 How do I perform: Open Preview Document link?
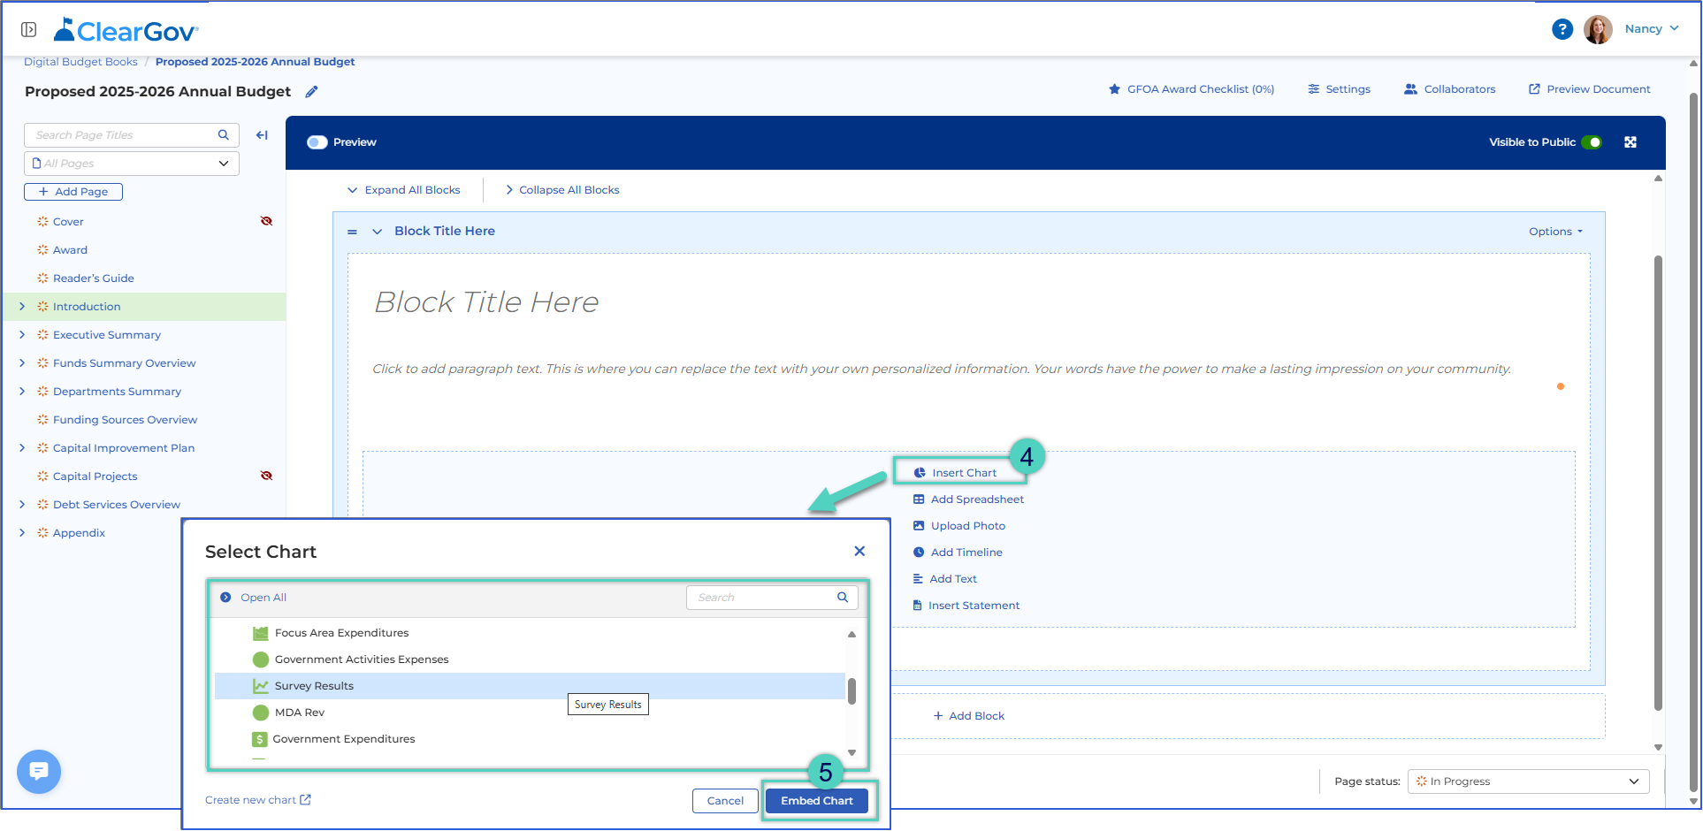pyautogui.click(x=1589, y=89)
